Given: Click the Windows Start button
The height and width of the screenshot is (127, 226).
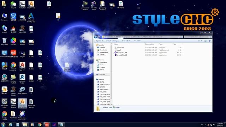Looking at the screenshot, I should pyautogui.click(x=3, y=125).
